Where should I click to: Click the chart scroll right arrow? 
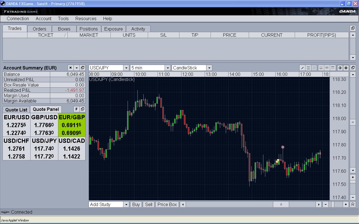[x=319, y=204]
